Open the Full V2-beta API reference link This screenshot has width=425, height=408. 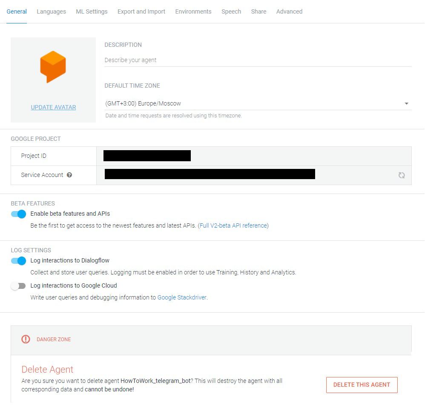point(233,225)
